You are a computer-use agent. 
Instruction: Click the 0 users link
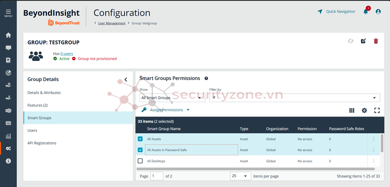click(x=66, y=54)
